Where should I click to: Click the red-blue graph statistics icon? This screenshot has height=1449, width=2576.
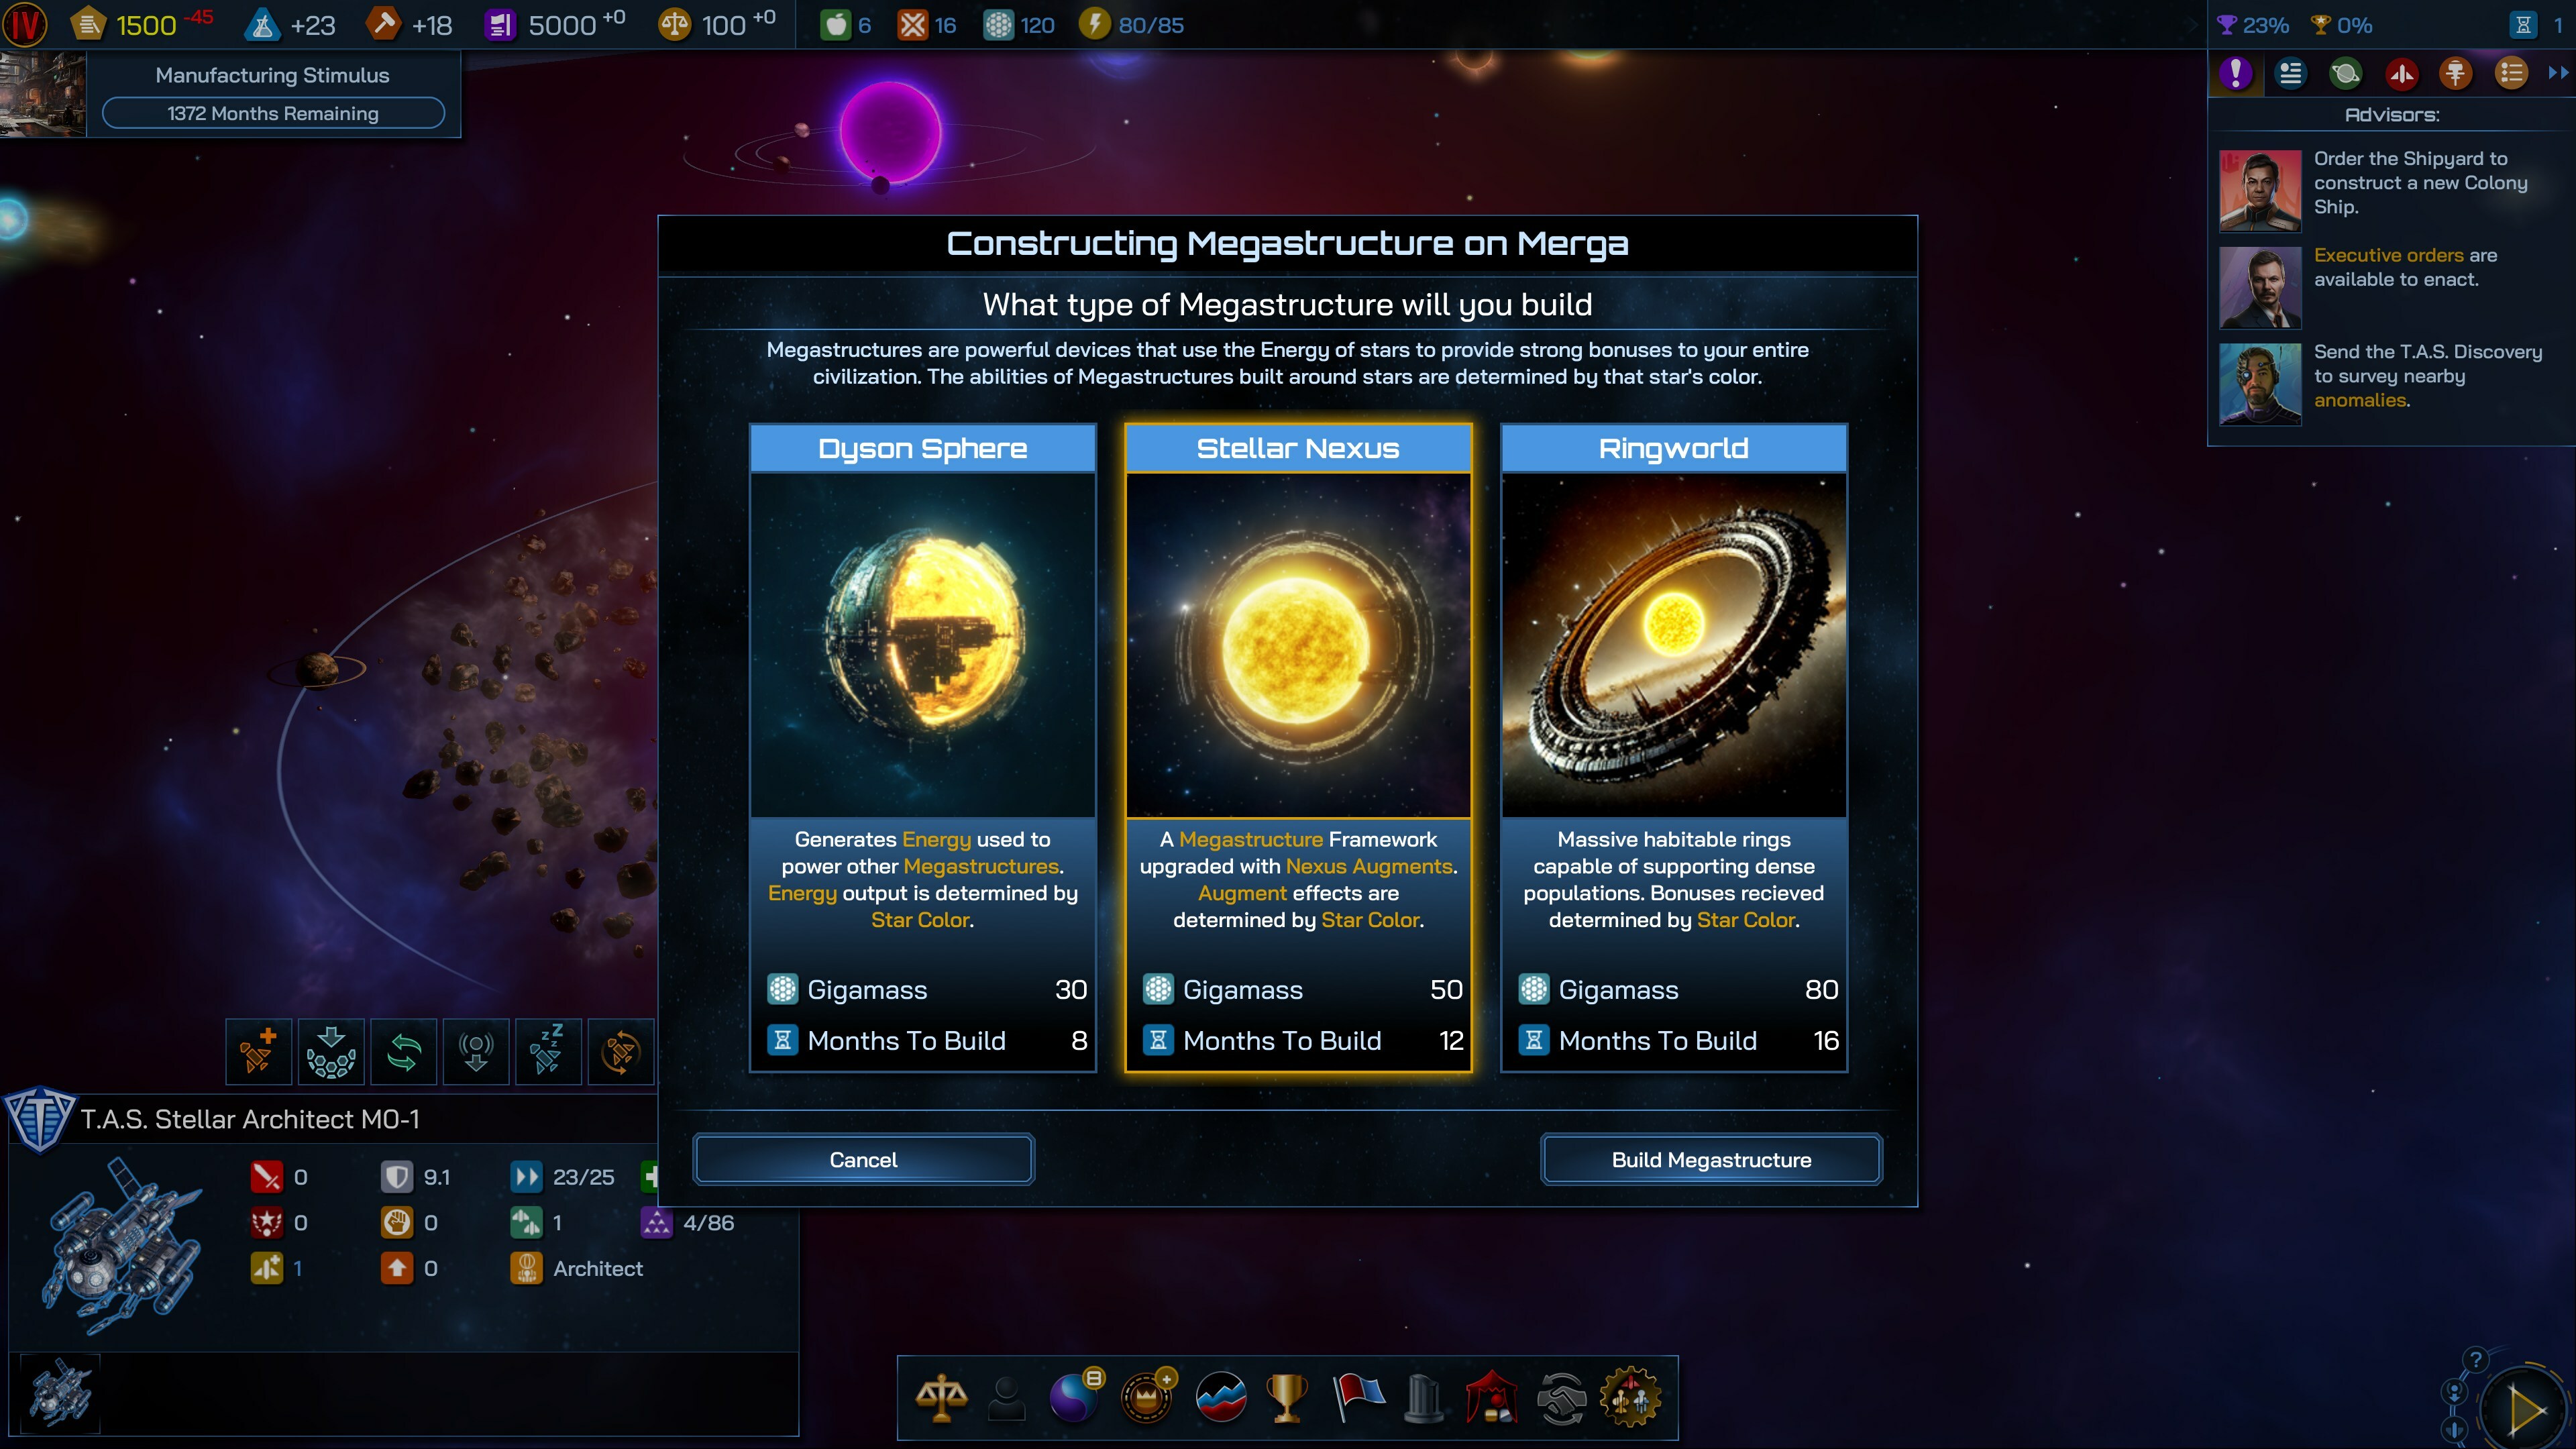[1220, 1398]
